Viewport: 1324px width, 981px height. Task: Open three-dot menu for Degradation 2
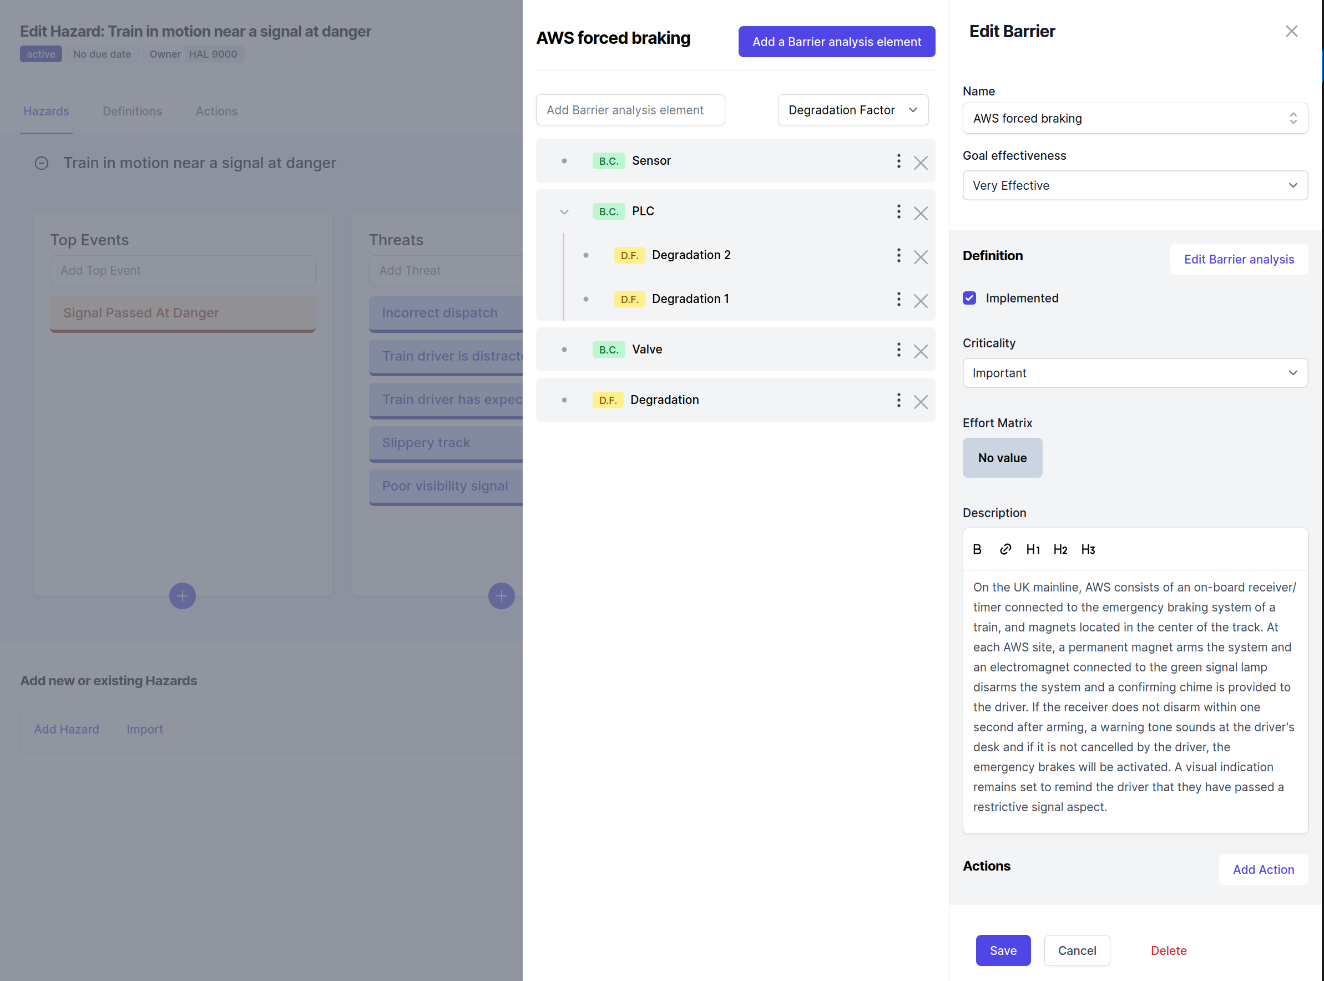(898, 255)
